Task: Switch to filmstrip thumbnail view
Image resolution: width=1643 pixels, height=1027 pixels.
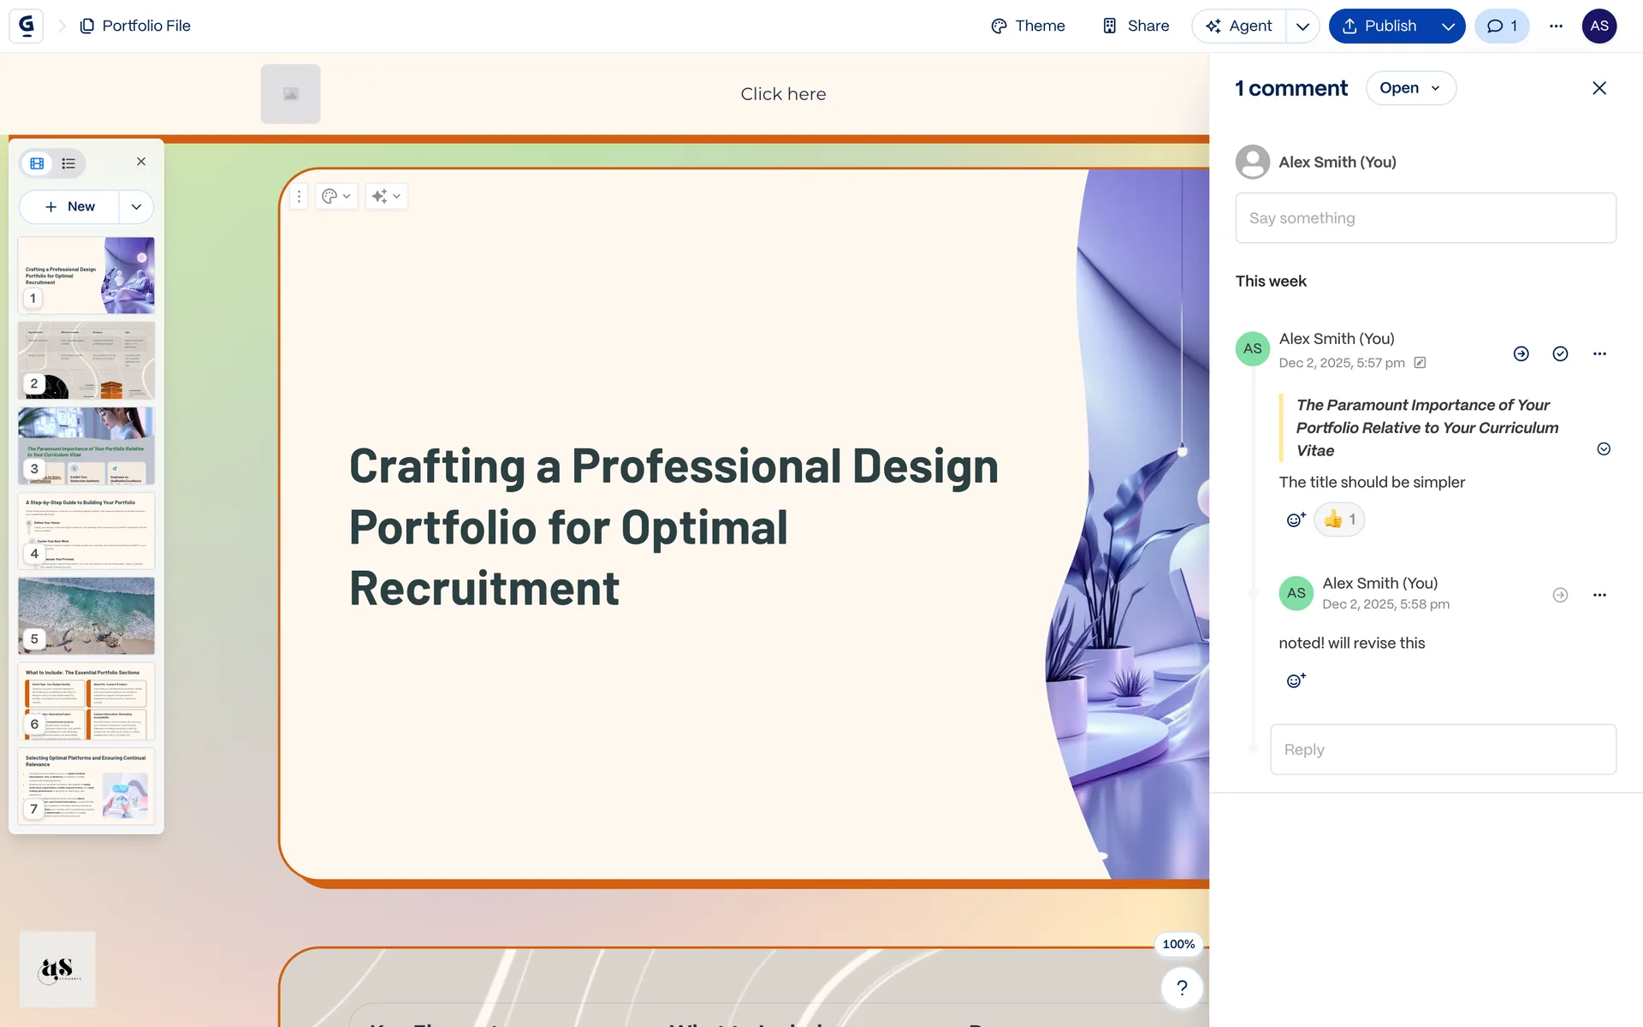Action: coord(37,163)
